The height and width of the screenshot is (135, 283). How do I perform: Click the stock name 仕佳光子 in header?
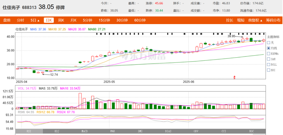(11, 7)
